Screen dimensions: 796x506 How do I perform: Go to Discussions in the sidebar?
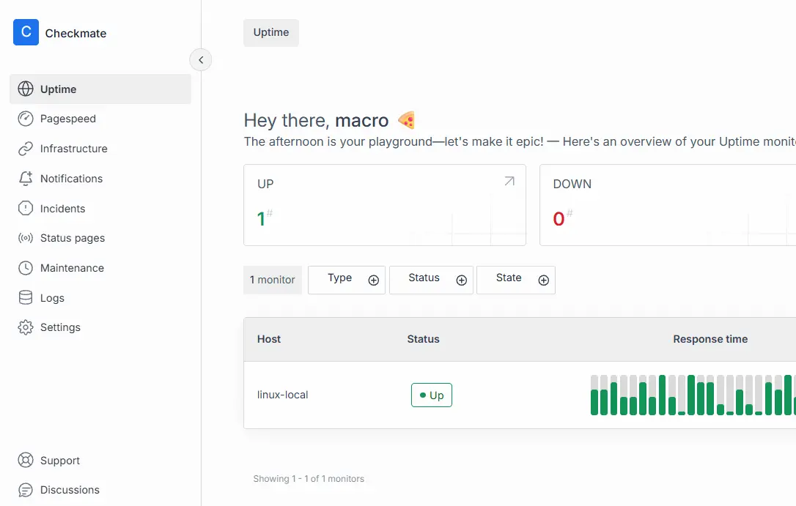pyautogui.click(x=70, y=490)
